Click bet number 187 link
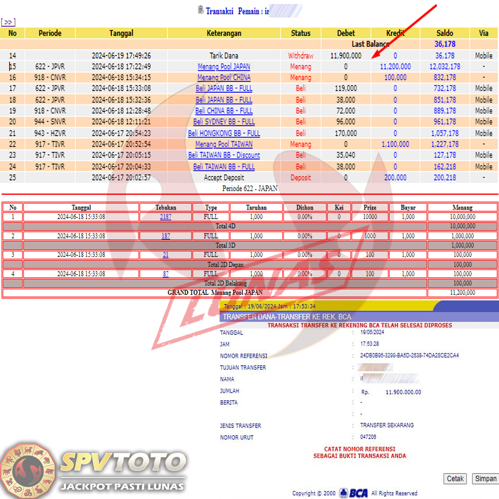The height and width of the screenshot is (499, 499). tap(165, 236)
